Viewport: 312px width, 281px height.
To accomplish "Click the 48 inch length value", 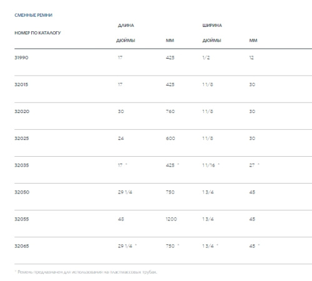I will tap(121, 219).
